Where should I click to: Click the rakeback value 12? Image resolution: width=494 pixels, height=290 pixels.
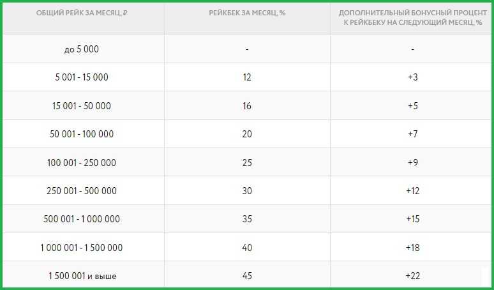[x=247, y=77]
